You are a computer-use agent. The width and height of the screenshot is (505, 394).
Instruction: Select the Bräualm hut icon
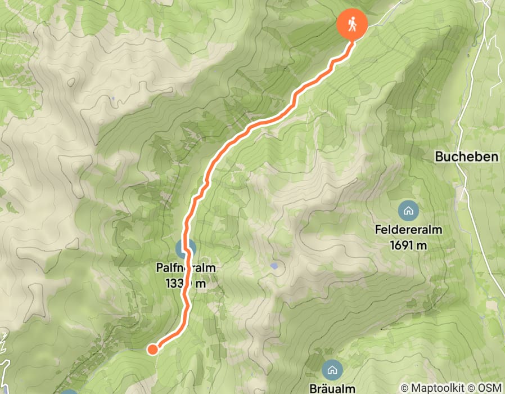pos(332,370)
